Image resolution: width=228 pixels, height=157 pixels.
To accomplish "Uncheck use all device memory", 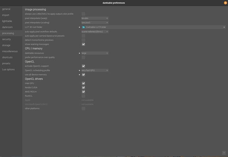I will click(x=83, y=75).
